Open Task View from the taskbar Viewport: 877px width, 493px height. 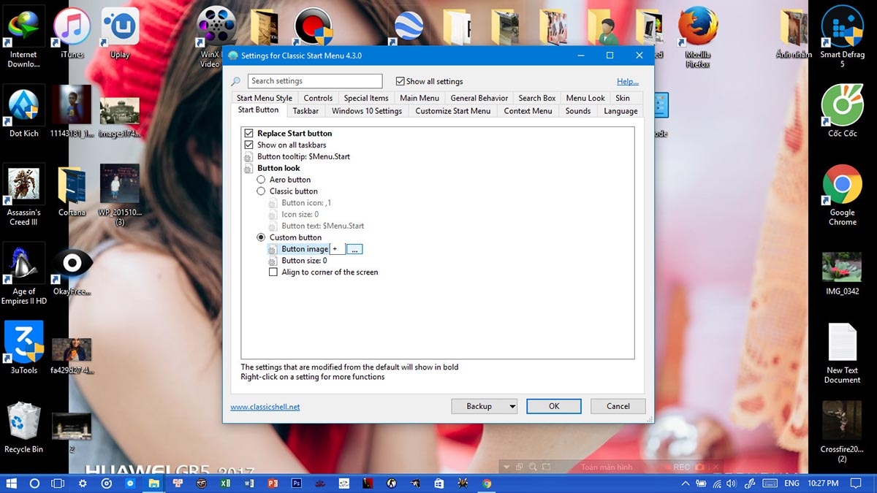click(58, 484)
